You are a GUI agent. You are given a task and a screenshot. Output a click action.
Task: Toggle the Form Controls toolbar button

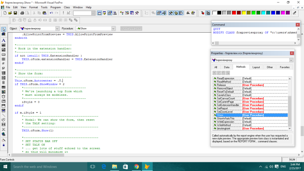tap(171, 13)
